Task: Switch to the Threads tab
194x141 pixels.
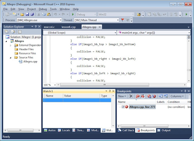Action: pyautogui.click(x=78, y=130)
